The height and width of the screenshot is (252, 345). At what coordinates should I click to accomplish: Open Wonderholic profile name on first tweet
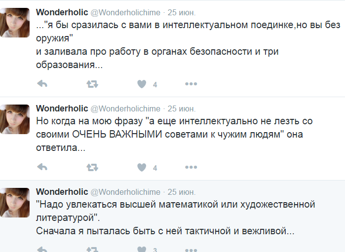click(x=62, y=12)
